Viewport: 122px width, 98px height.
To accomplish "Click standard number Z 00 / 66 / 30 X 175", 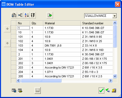I will coord(97,59).
